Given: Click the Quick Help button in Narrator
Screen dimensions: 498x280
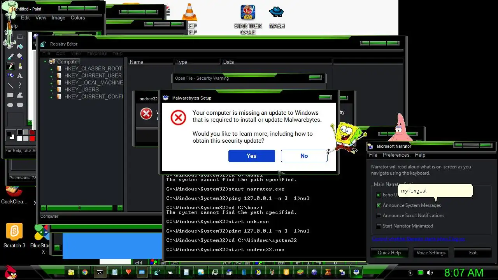Looking at the screenshot, I should coord(389,253).
